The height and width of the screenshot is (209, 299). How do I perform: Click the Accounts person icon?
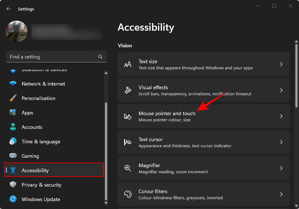13,127
